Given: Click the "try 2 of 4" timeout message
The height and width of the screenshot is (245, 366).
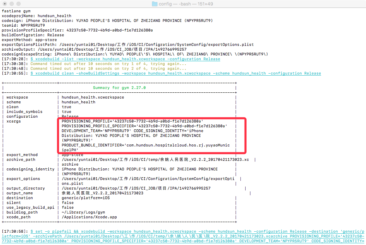Looking at the screenshot, I should click(x=108, y=69).
